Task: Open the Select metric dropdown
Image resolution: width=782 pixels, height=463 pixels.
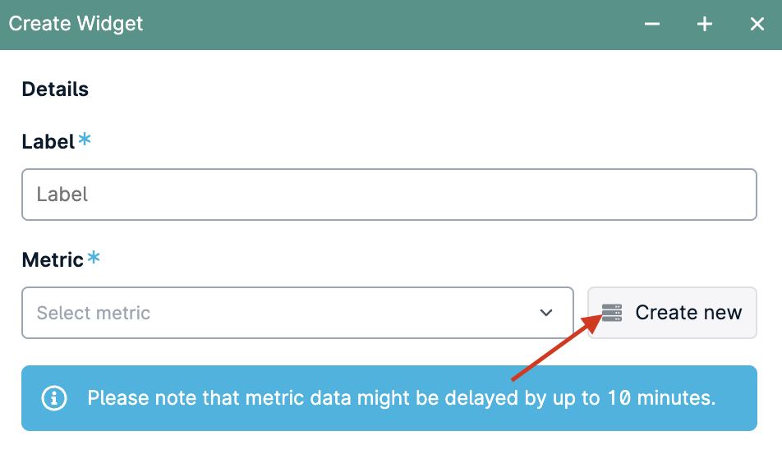Action: [297, 313]
